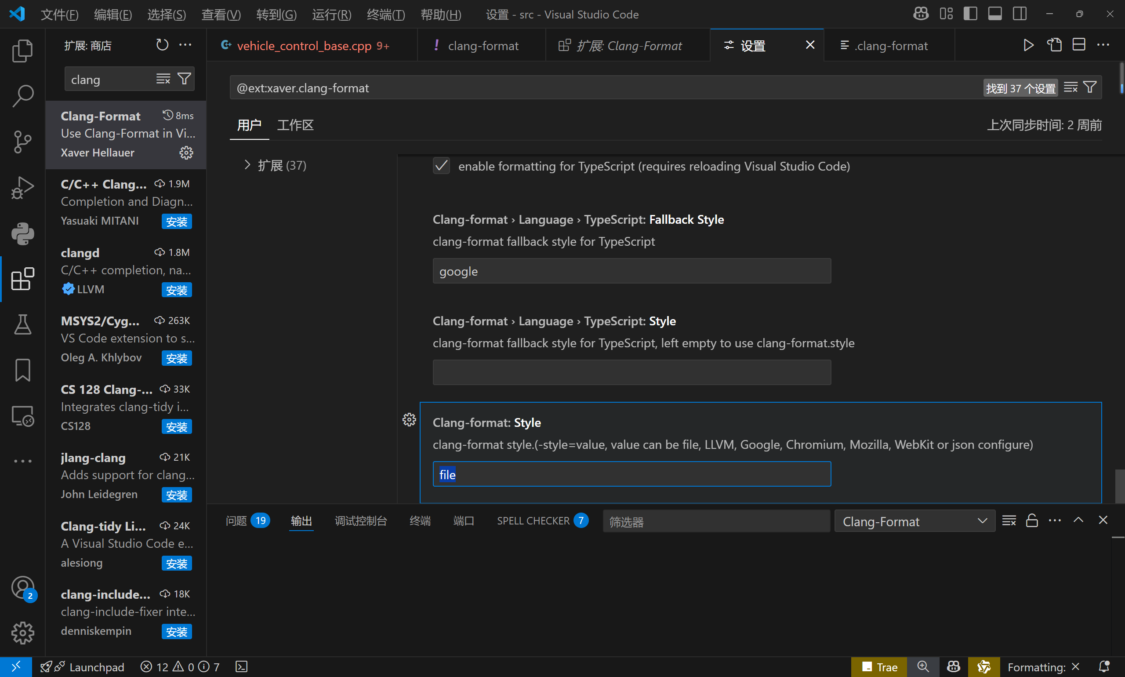The width and height of the screenshot is (1125, 677).
Task: Click Clang-Format extension manage gear
Action: click(186, 153)
